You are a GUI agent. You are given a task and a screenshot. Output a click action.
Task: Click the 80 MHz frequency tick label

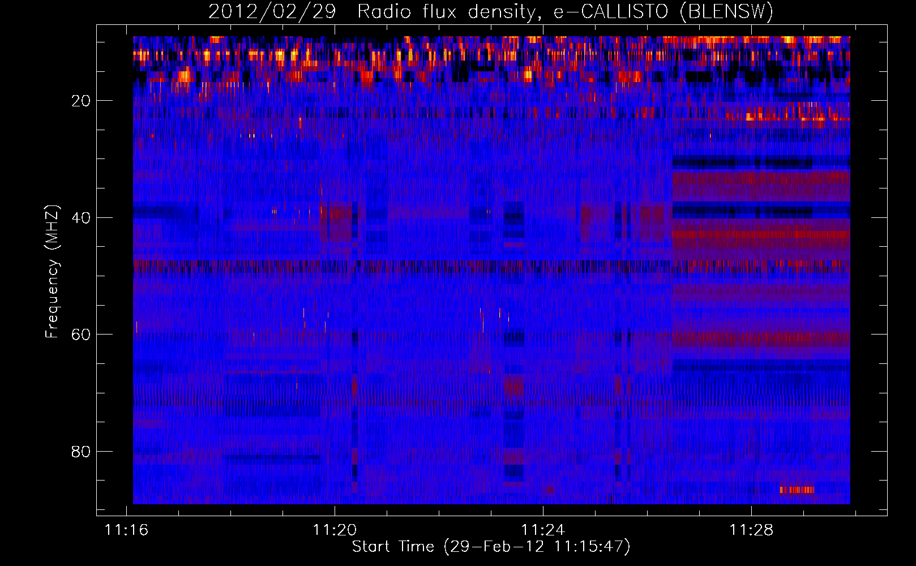(x=82, y=452)
